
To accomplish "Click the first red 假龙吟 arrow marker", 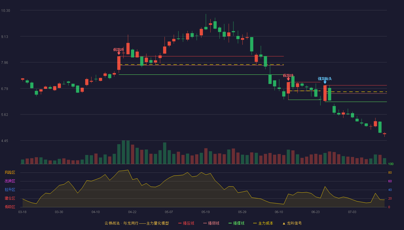I will (119, 53).
